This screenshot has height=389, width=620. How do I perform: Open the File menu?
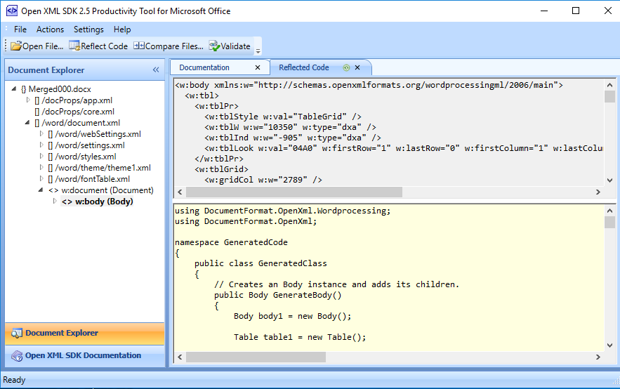tap(20, 29)
